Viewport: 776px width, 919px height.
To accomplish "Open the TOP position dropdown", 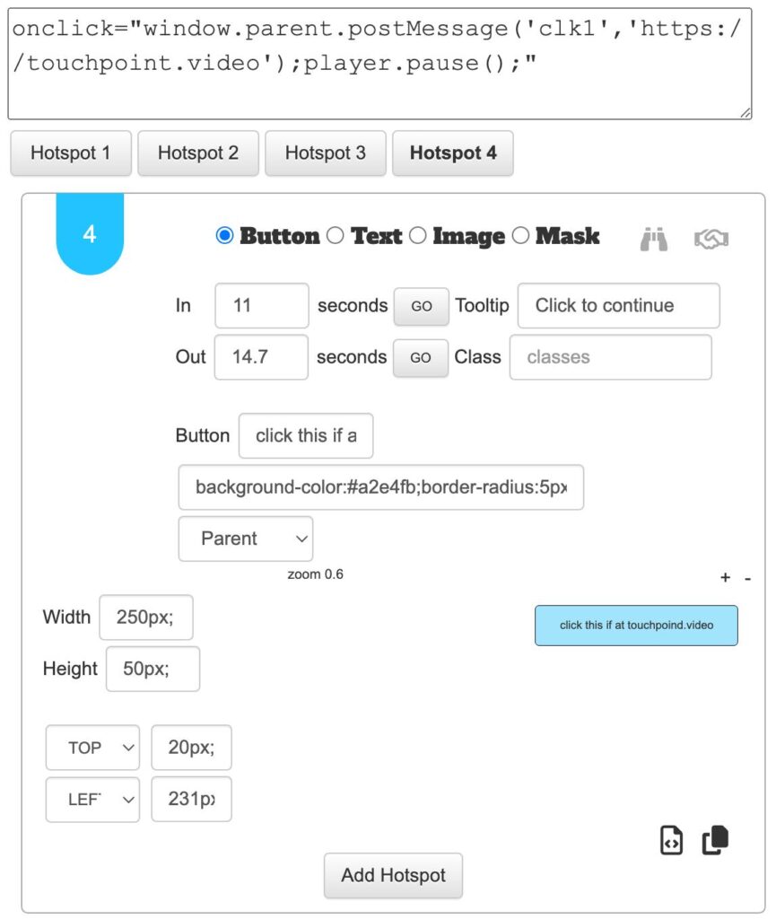I will click(92, 748).
